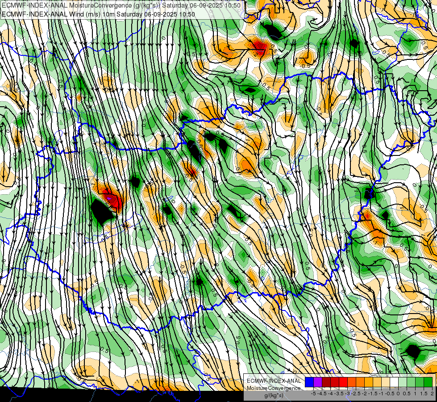Select the darkest green legend swatch

tap(428, 382)
